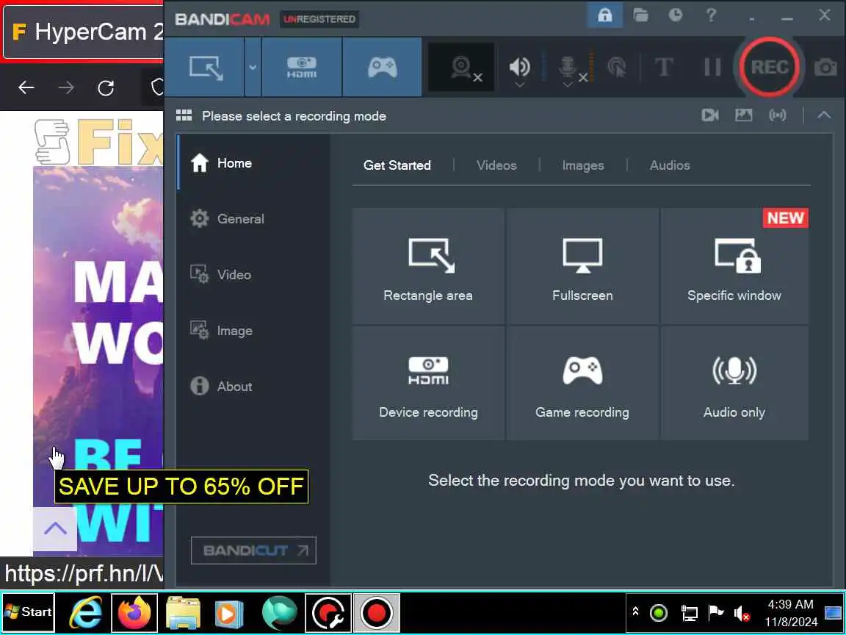Click the video camera icon in the status bar

(x=710, y=115)
